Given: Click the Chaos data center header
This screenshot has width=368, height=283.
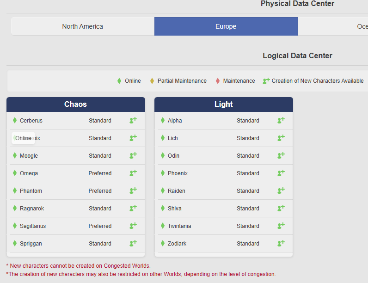Looking at the screenshot, I should 75,104.
